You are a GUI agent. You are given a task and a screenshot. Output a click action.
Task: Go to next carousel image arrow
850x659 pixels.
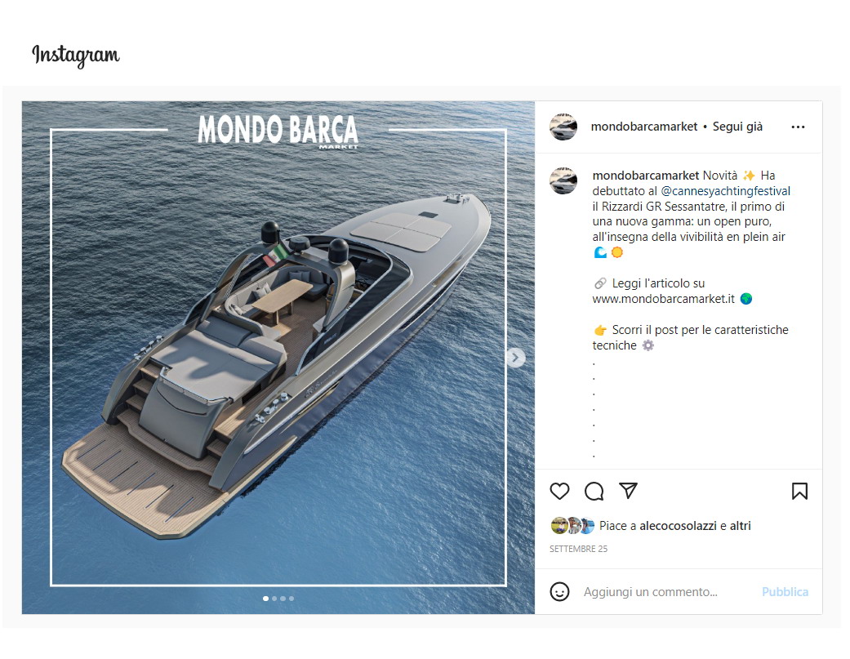(516, 358)
